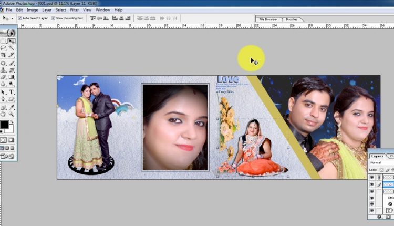Switch to Edit in Quick Mask Mode
The height and width of the screenshot is (226, 394).
(x=12, y=140)
